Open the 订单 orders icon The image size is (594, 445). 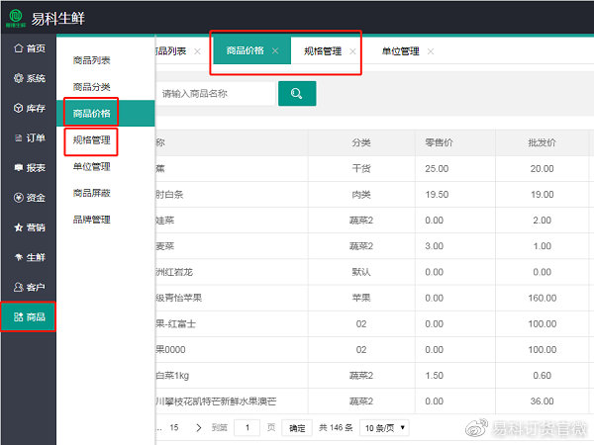[x=19, y=137]
